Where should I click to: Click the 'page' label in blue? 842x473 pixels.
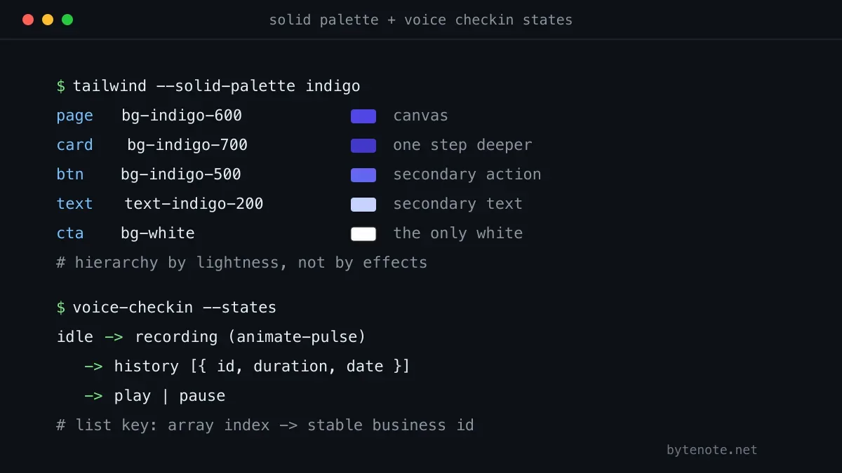[x=75, y=116]
